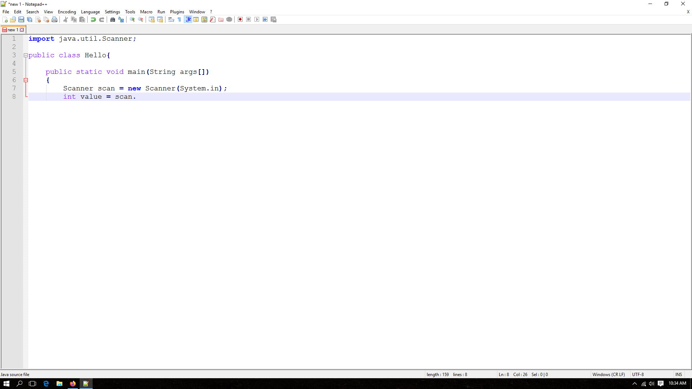The width and height of the screenshot is (692, 389).
Task: Collapse the class Hello fold on line 3
Action: [x=26, y=55]
